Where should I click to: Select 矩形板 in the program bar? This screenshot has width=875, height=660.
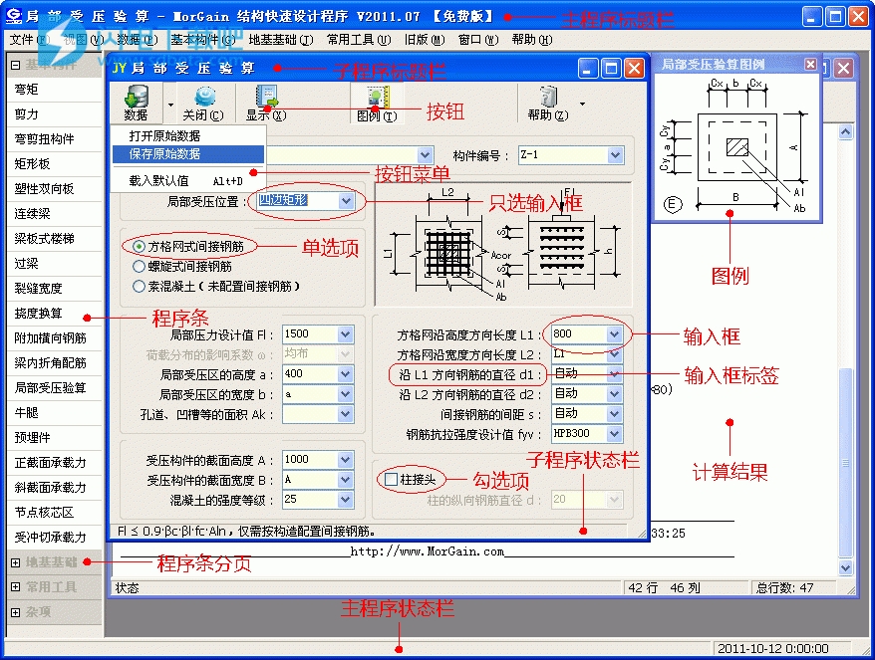click(55, 164)
